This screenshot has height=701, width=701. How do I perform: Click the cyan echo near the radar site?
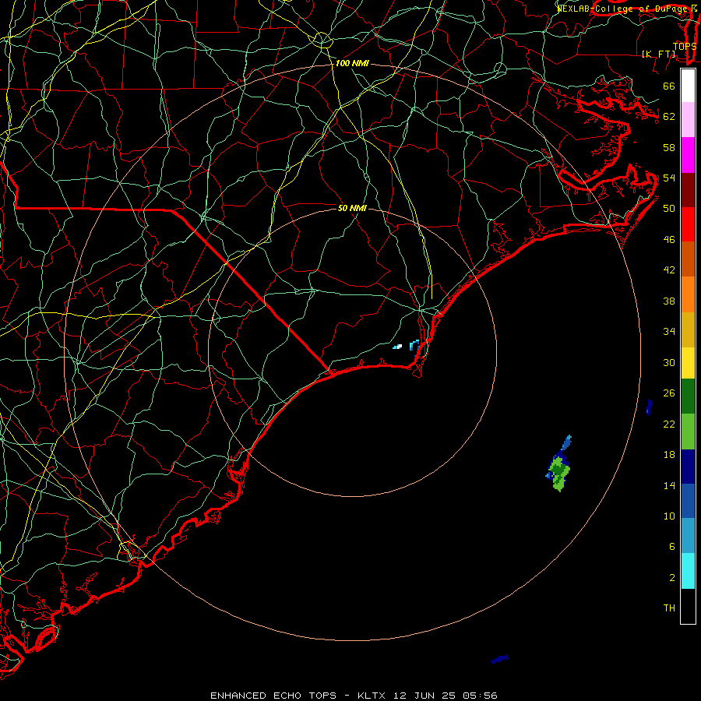click(414, 344)
